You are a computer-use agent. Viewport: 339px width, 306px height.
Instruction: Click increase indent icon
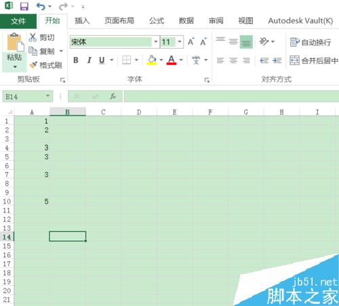click(x=277, y=60)
